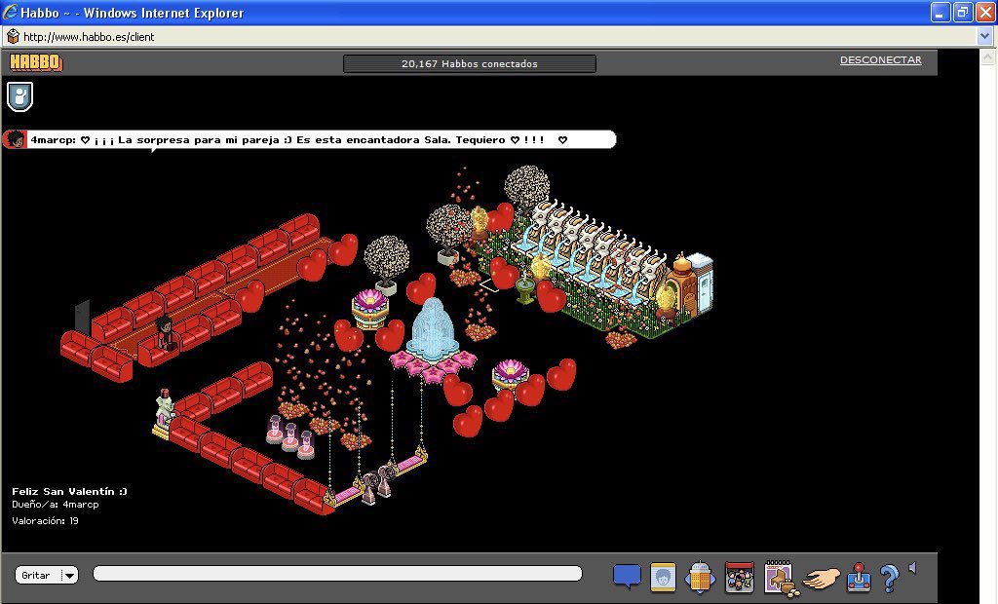Click the Internet Explorer icon in title bar
This screenshot has width=998, height=604.
[x=10, y=12]
